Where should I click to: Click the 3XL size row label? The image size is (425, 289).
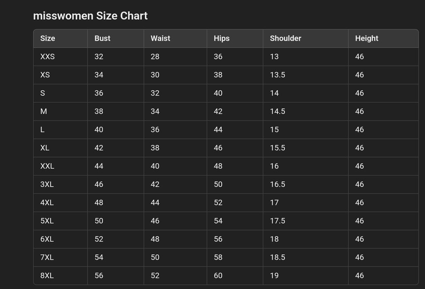tap(47, 184)
